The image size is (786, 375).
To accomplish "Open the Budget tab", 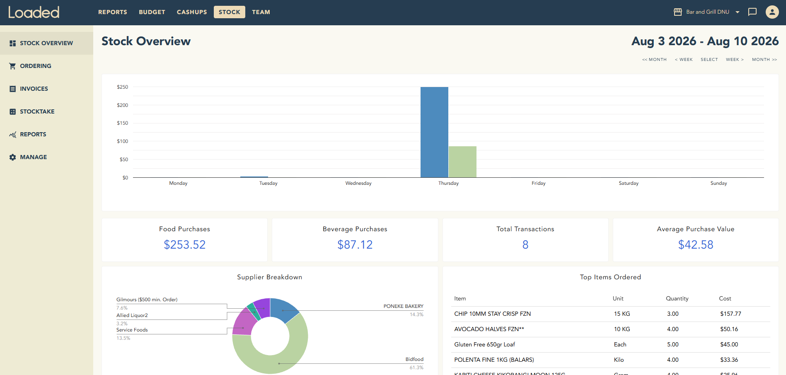I will (152, 12).
